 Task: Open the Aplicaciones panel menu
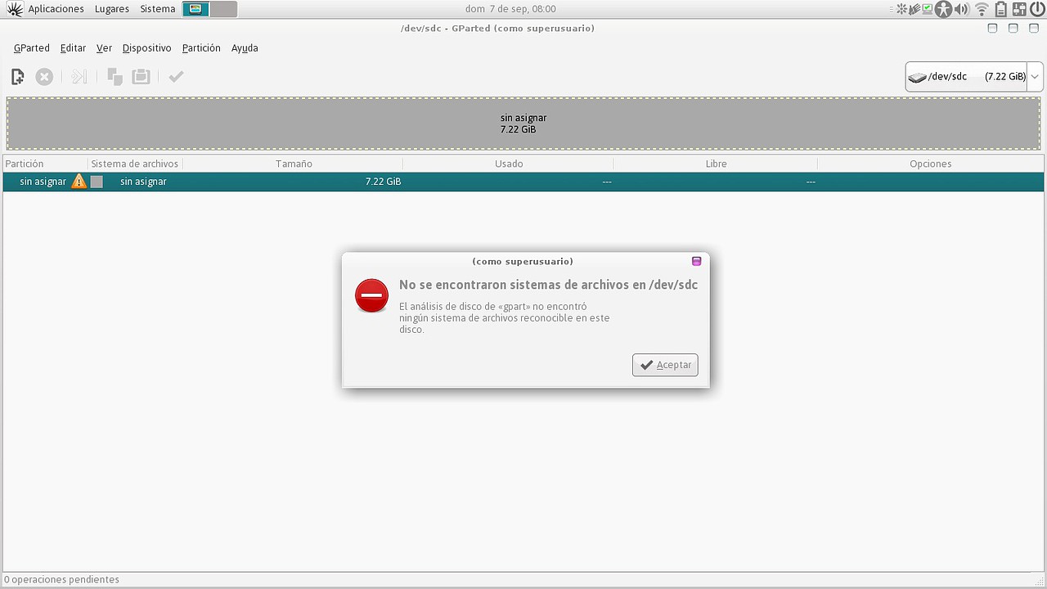coord(56,9)
